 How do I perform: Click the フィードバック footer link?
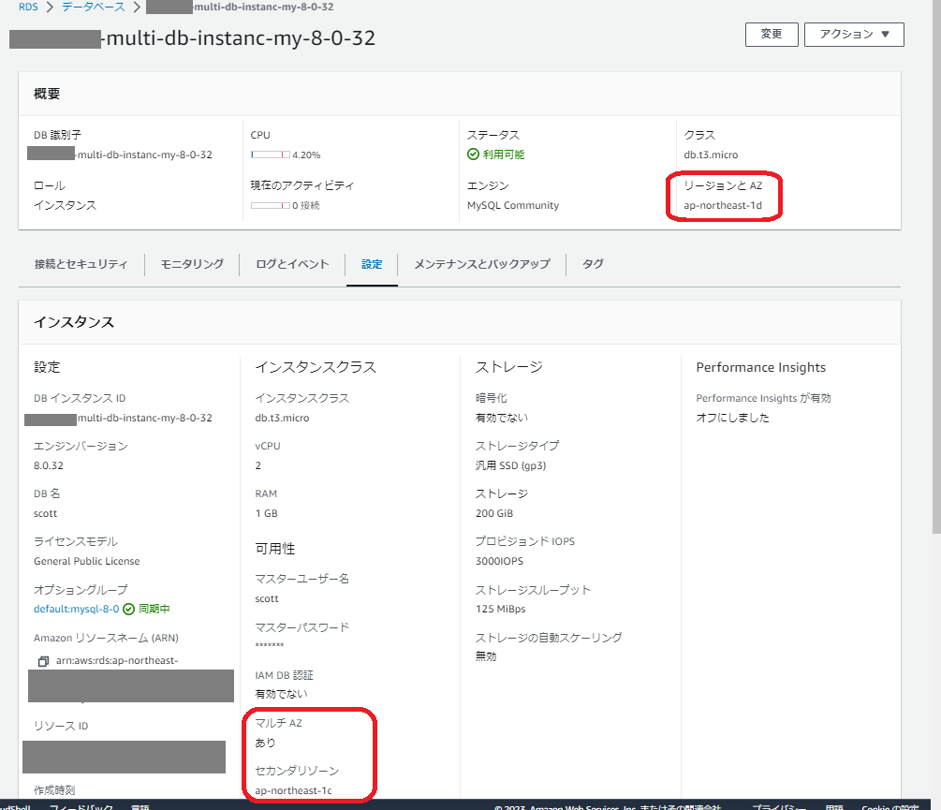point(81,806)
